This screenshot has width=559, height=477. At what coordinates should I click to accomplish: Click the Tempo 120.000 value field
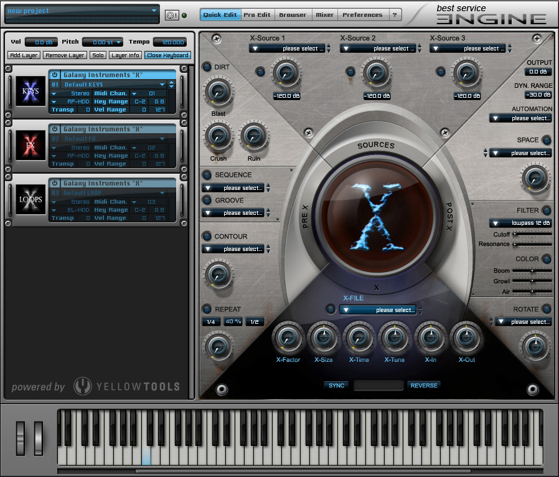[x=171, y=42]
